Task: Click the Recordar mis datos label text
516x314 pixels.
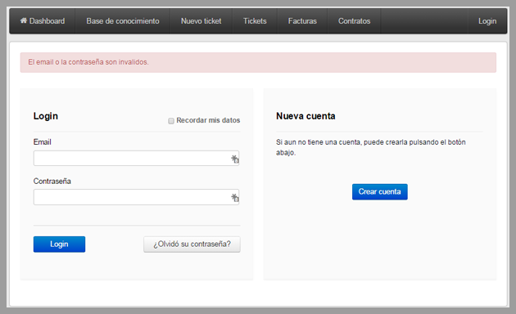Action: tap(208, 120)
